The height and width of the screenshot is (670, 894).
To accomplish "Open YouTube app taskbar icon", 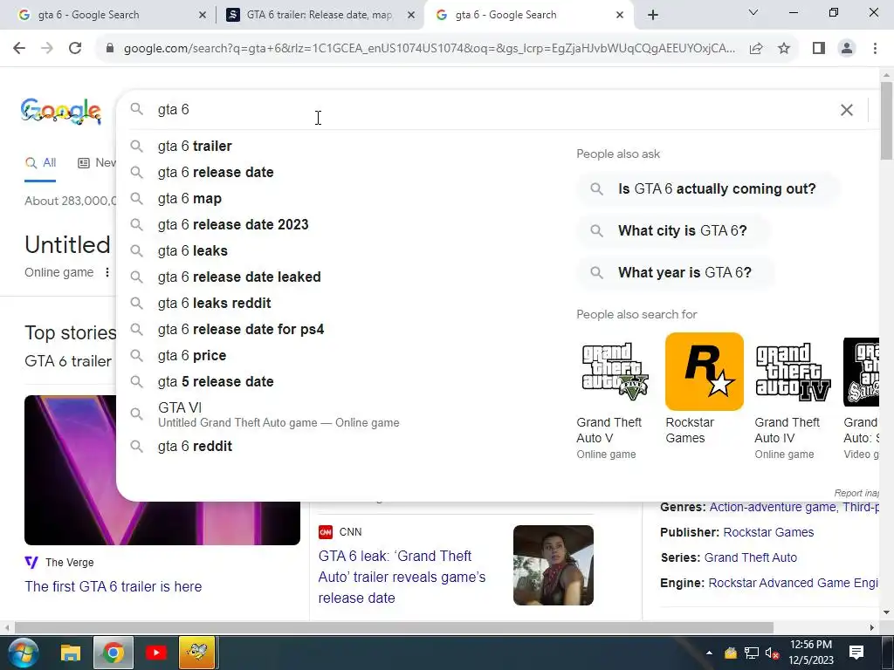I will click(155, 653).
